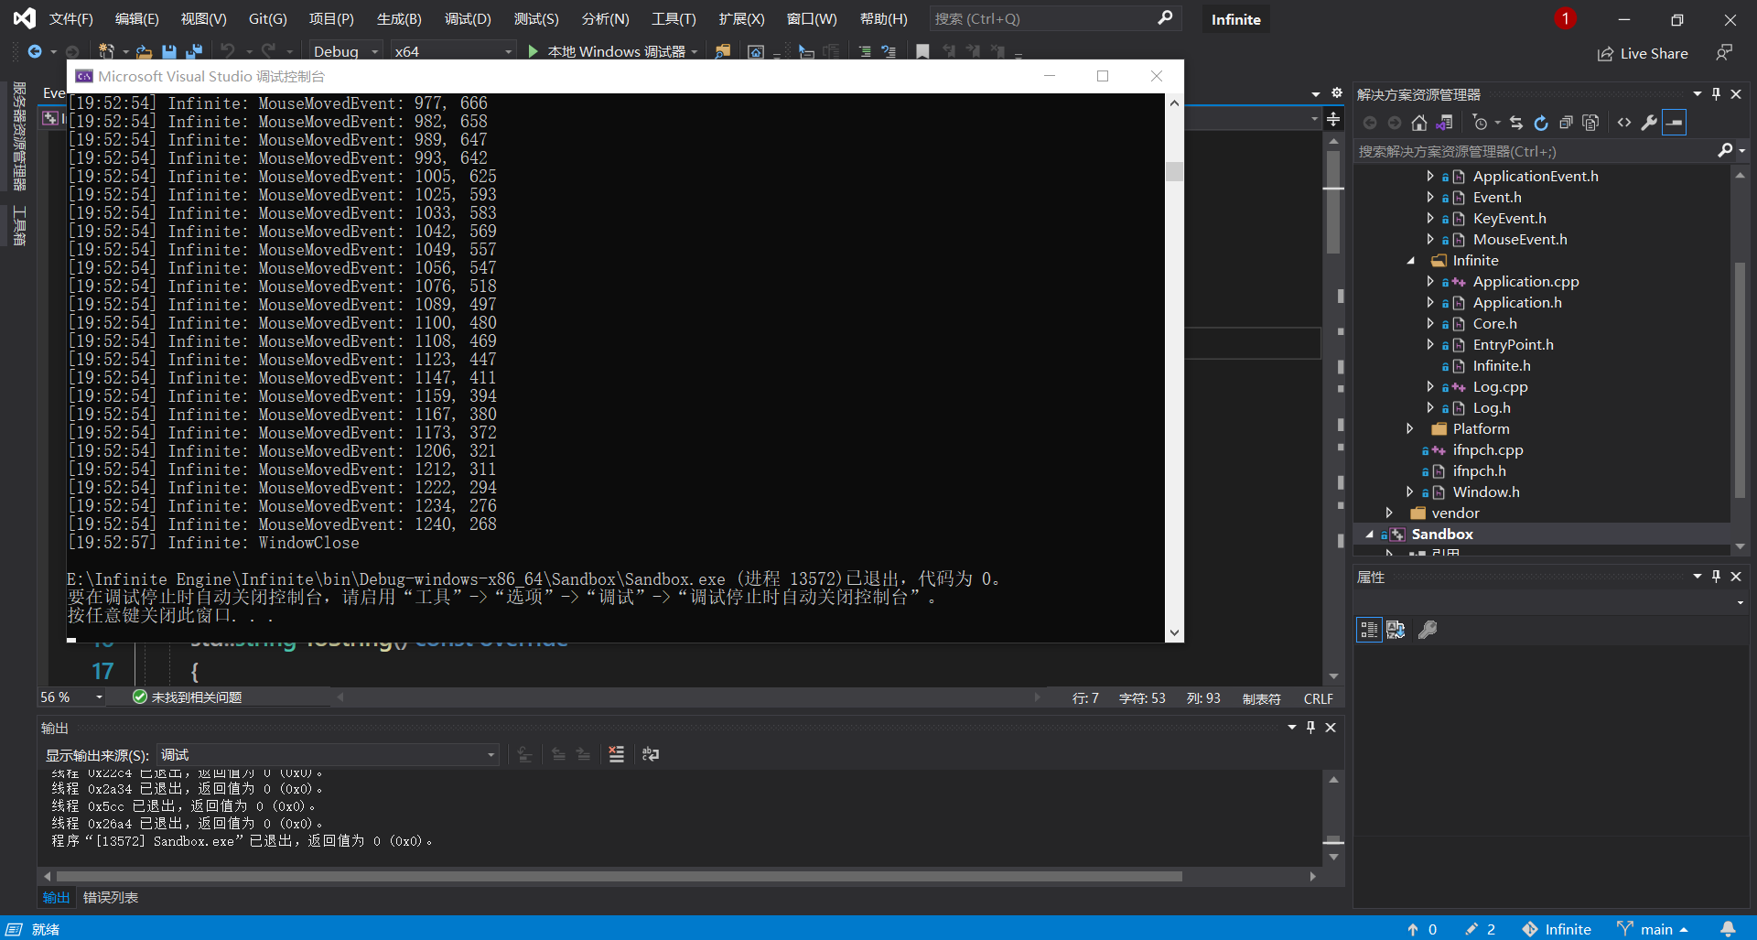Select Log.cpp in Solution Explorer
Screen dimensions: 1757x940
pyautogui.click(x=1500, y=387)
